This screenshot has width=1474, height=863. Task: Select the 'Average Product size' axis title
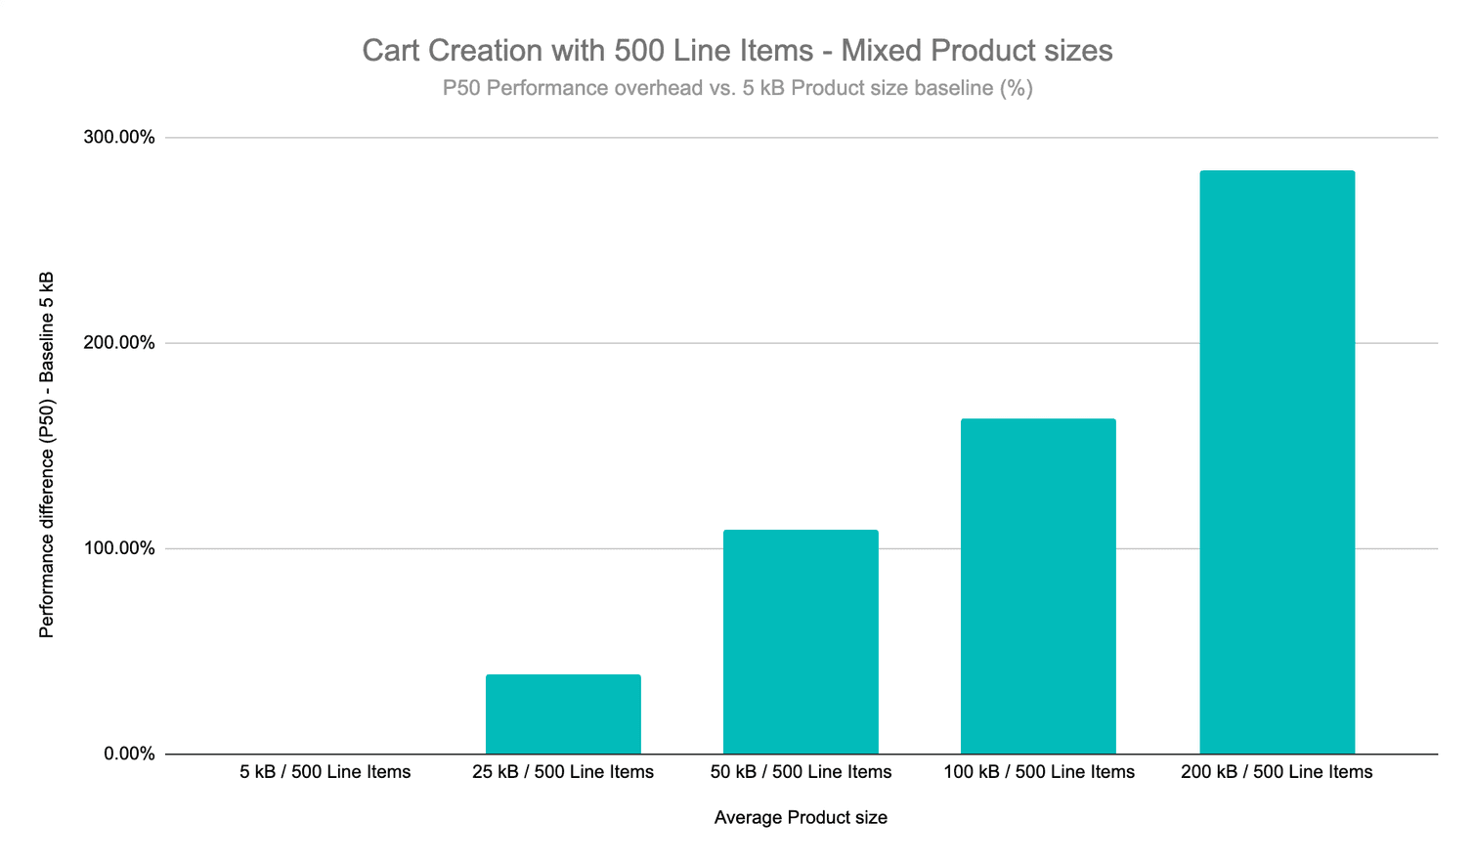tap(801, 817)
